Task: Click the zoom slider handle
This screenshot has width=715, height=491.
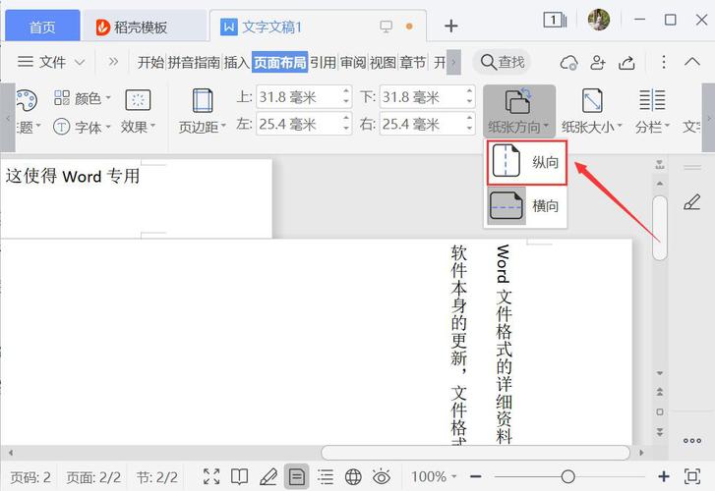Action: [567, 476]
